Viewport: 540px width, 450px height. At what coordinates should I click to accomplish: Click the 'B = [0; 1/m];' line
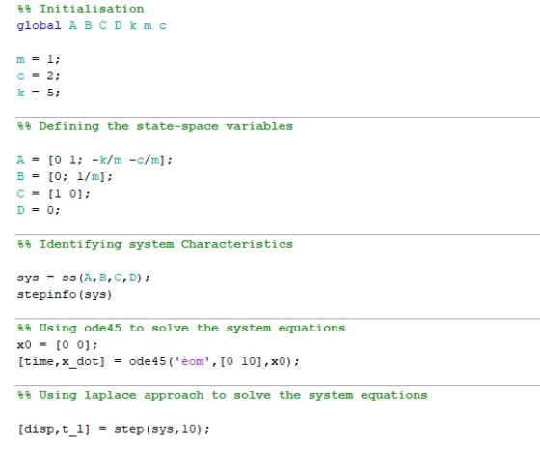(65, 177)
